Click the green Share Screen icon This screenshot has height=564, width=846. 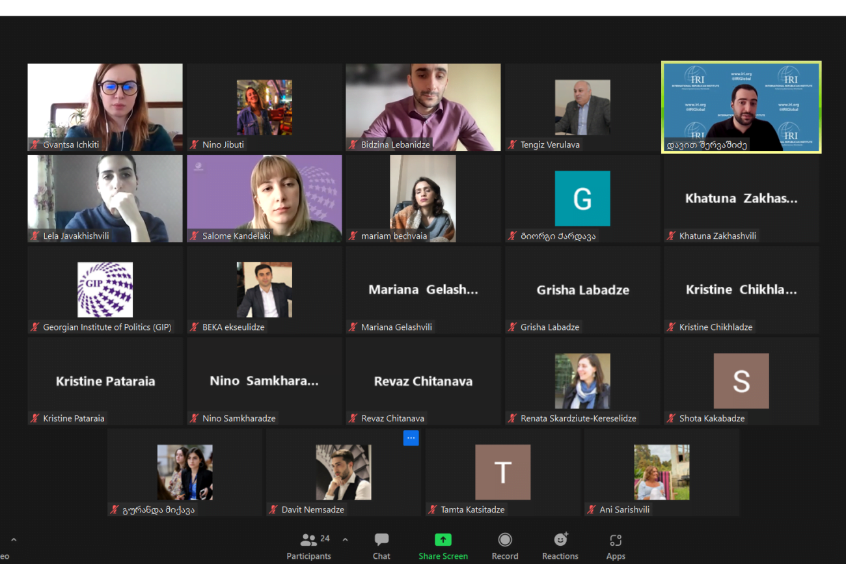(443, 540)
